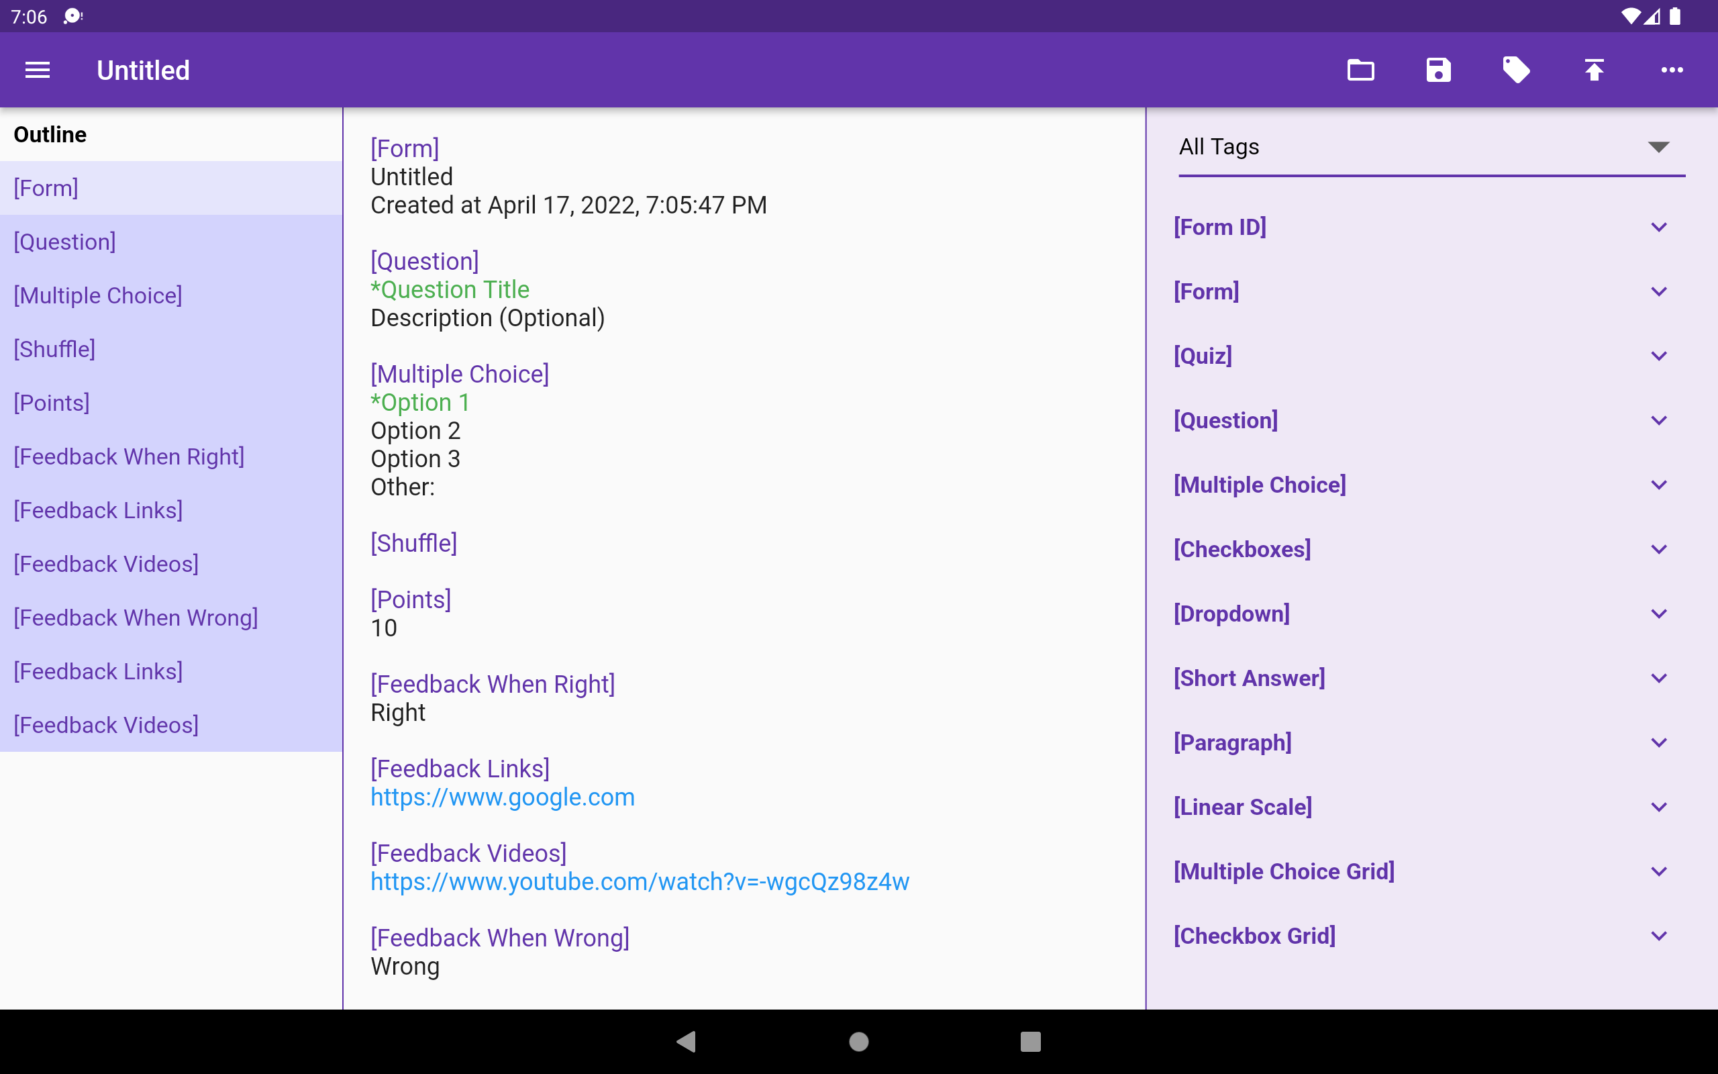1718x1074 pixels.
Task: Open the more options overflow menu
Action: point(1672,70)
